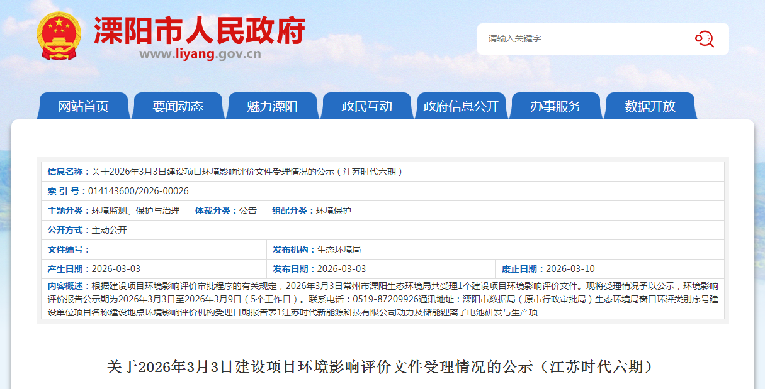Click the 废止日期 value 2026-03-10
Viewport: 765px width, 389px height.
coord(570,269)
